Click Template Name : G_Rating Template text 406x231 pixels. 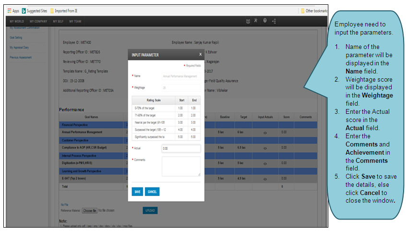click(85, 71)
